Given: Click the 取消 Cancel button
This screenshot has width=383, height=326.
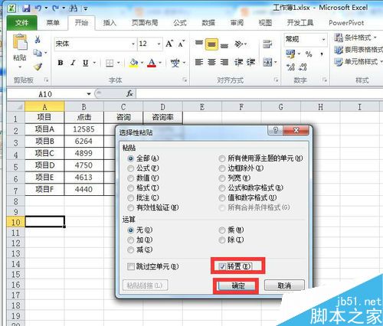Looking at the screenshot, I should pos(284,285).
